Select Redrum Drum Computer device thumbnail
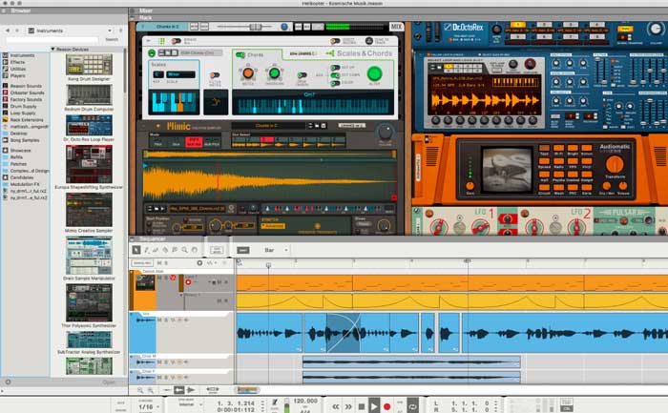 coord(89,95)
